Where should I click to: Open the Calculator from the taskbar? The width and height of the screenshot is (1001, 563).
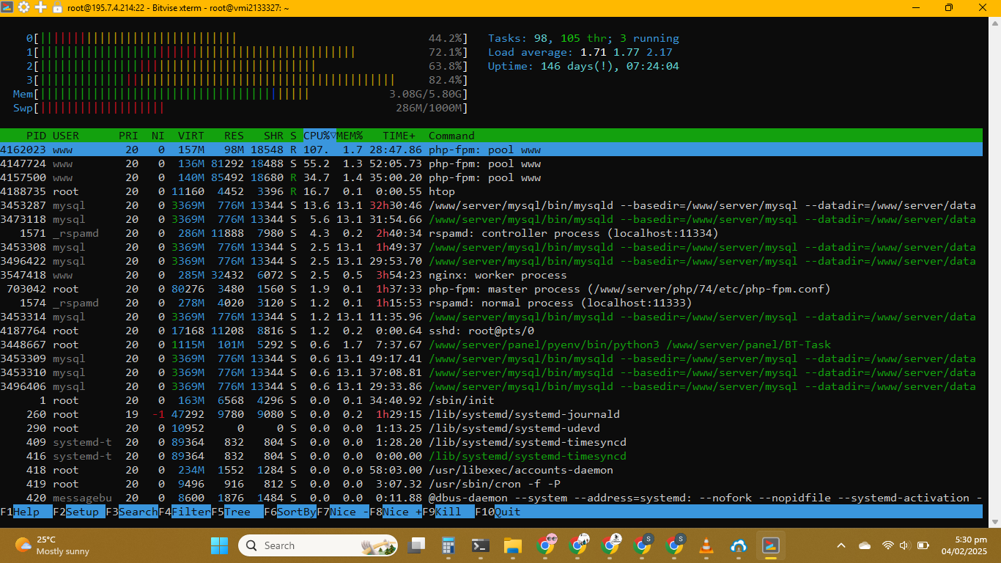tap(448, 545)
